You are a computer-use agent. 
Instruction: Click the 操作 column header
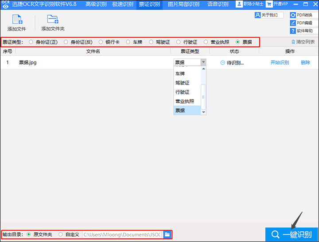coord(290,51)
